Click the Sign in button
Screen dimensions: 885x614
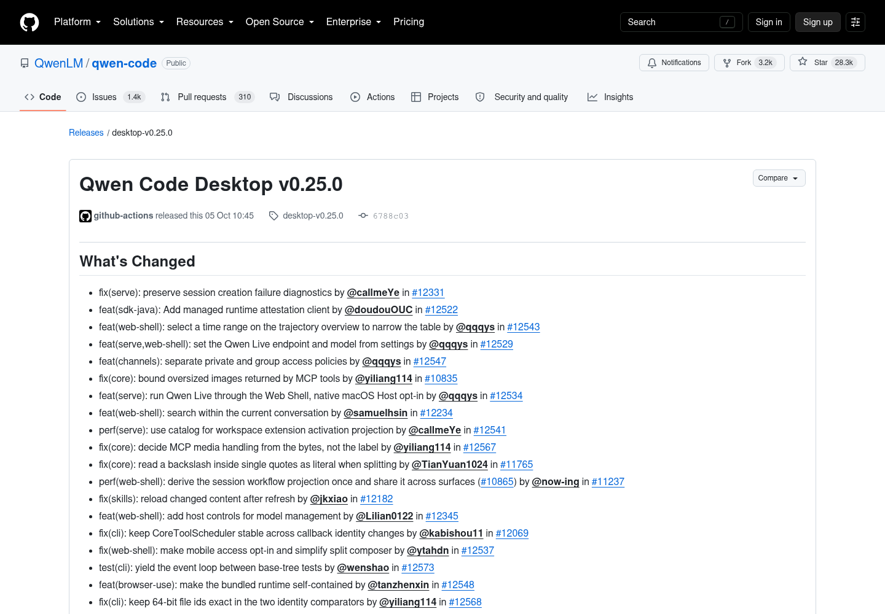click(769, 22)
